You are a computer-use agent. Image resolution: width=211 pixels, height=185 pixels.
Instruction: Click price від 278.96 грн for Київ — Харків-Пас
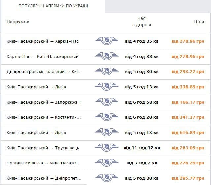tap(188, 41)
